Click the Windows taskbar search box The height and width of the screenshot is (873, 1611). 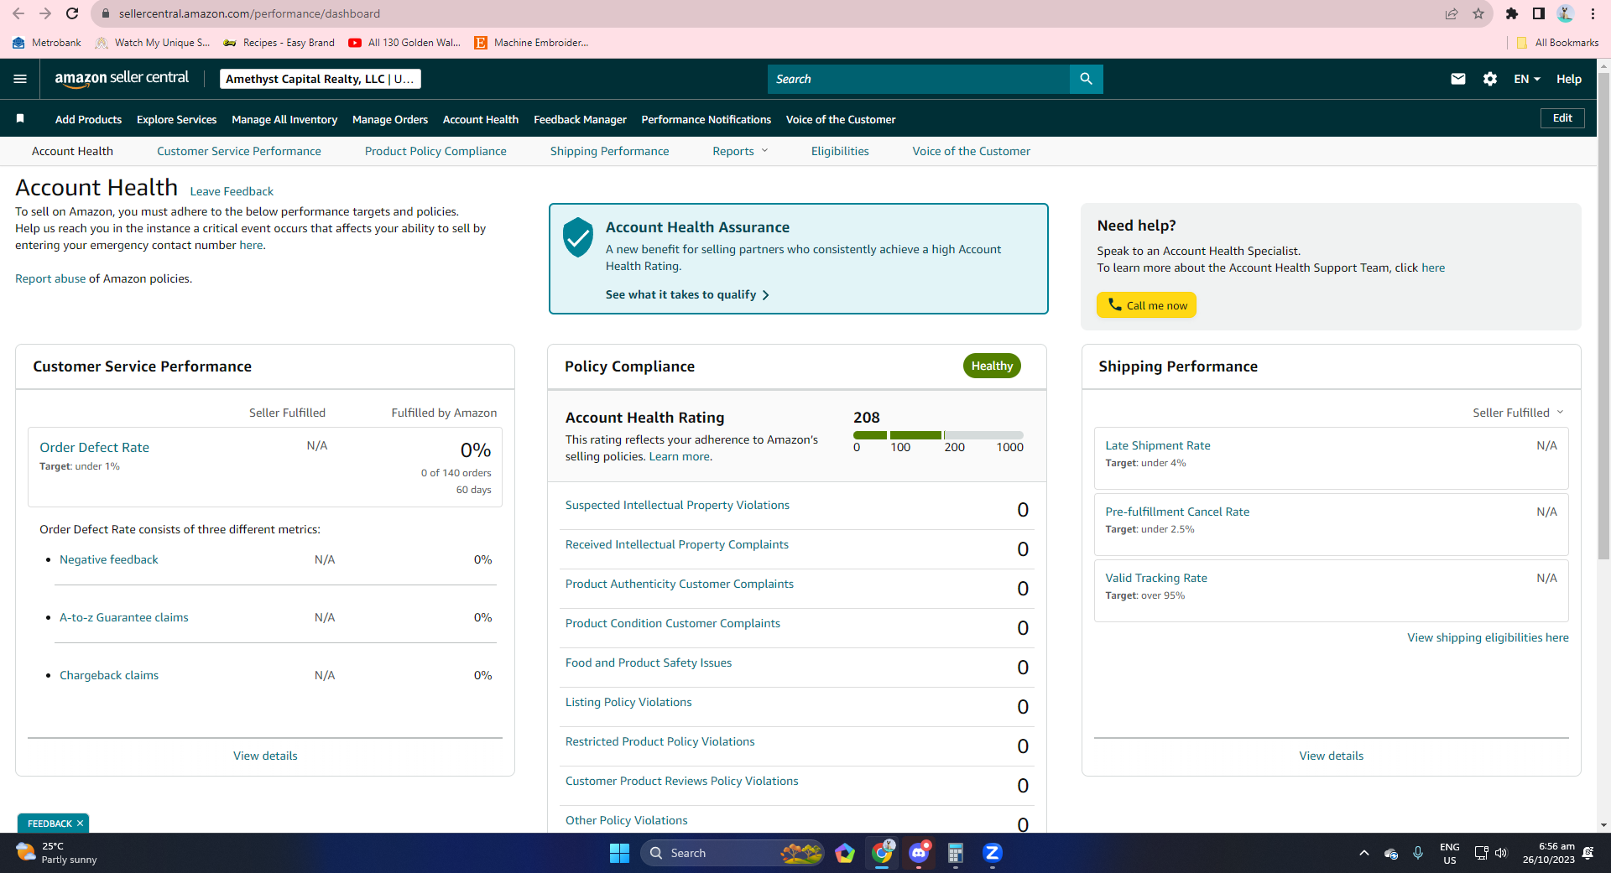click(733, 853)
